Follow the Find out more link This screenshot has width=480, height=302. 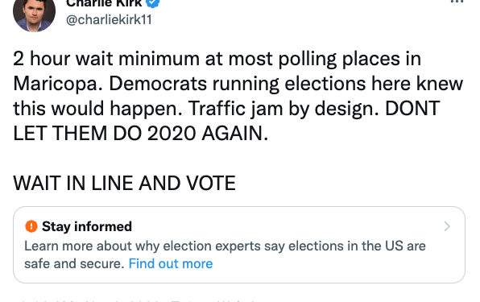tap(171, 264)
